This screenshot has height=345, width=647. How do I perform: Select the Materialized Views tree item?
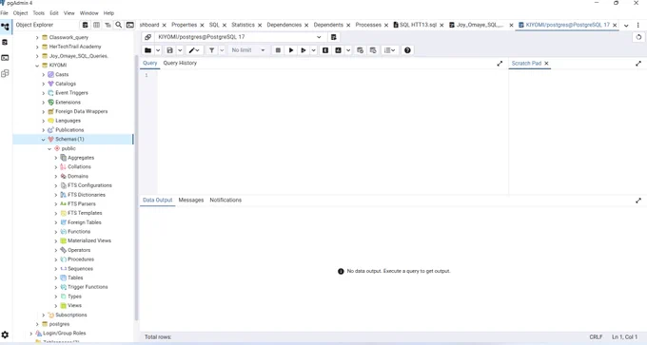point(89,240)
